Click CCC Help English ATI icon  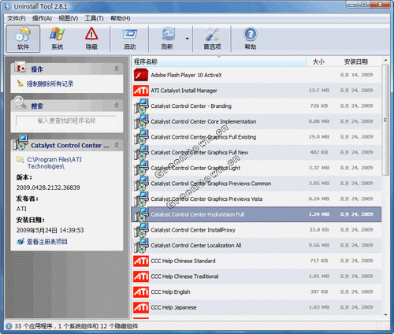coord(141,292)
